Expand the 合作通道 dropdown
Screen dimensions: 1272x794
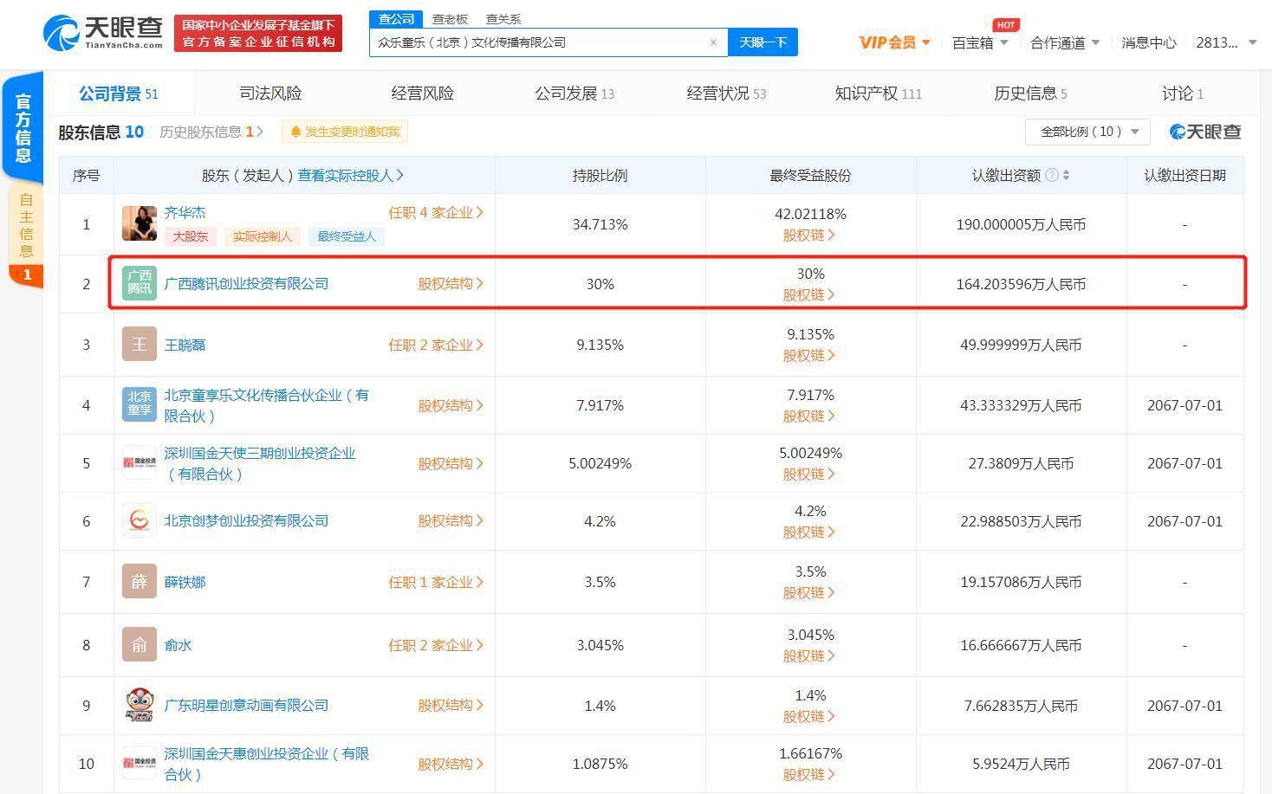click(1064, 42)
